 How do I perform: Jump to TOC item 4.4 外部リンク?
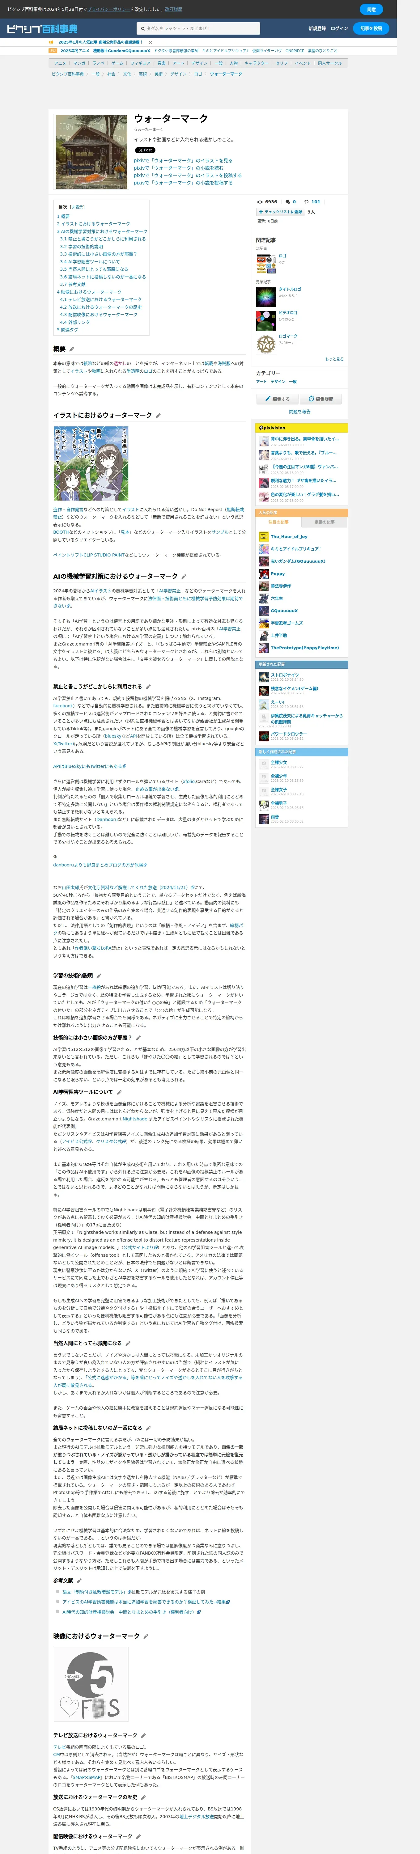(75, 322)
